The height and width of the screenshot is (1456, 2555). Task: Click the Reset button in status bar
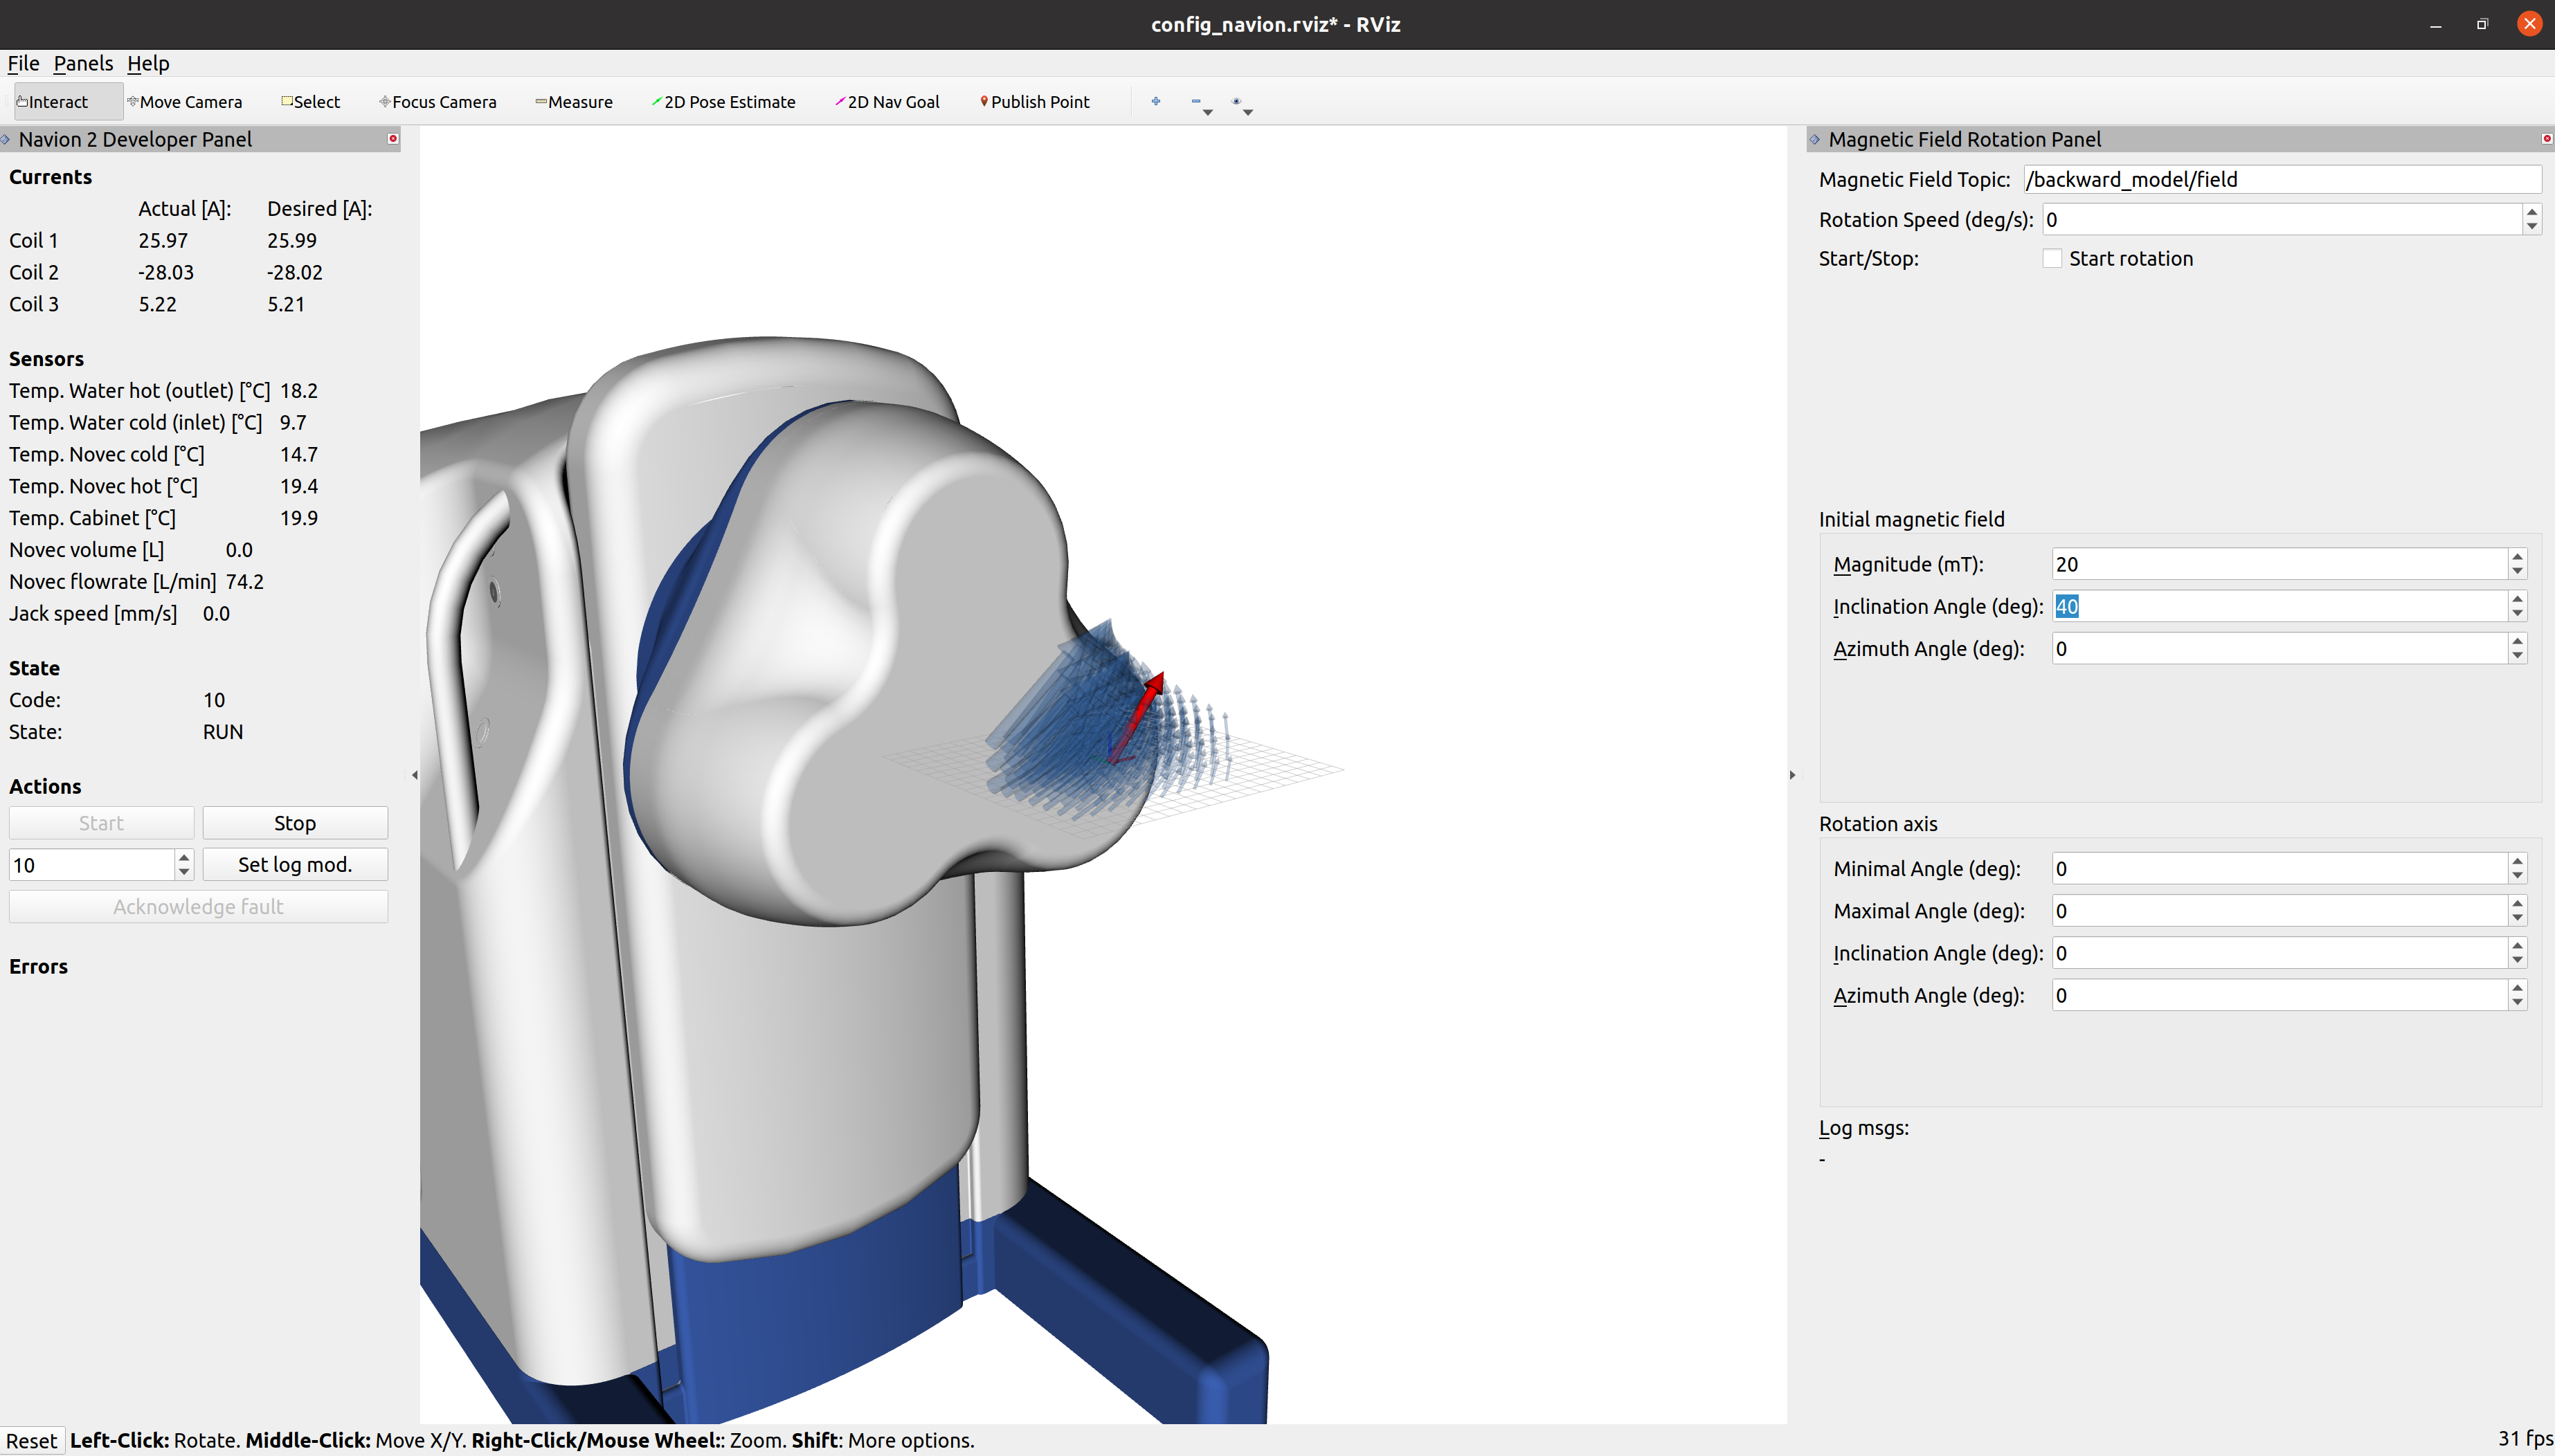[31, 1440]
